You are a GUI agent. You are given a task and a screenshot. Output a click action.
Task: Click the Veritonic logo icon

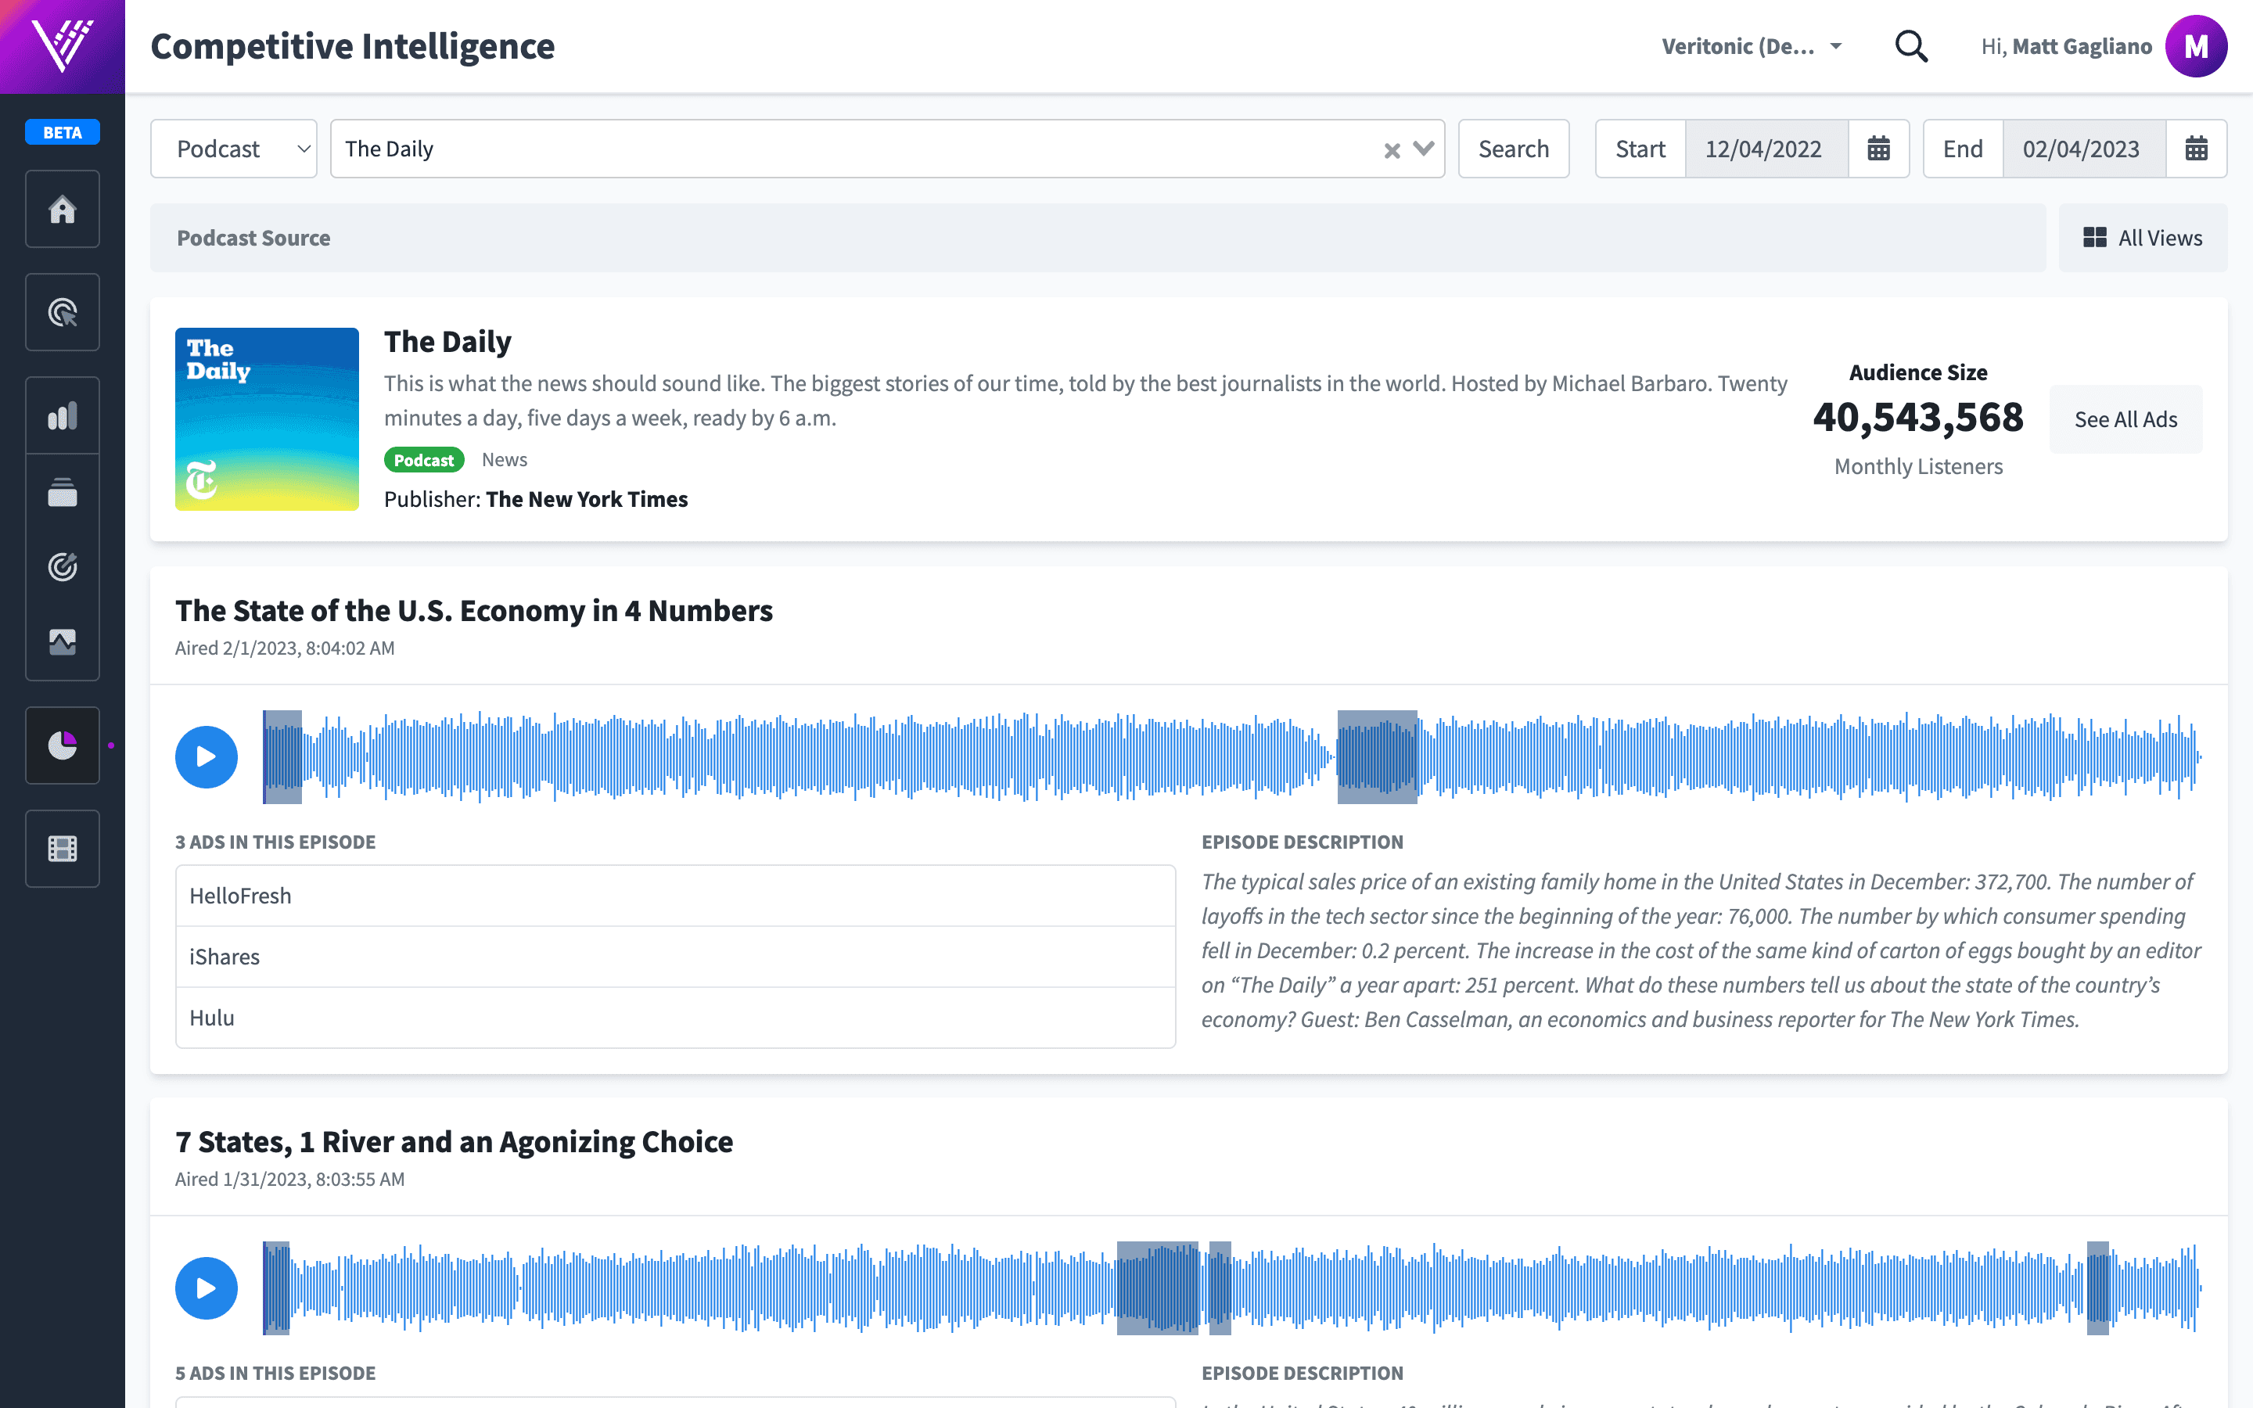63,45
